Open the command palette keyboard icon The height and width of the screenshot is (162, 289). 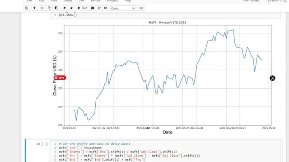pyautogui.click(x=141, y=8)
